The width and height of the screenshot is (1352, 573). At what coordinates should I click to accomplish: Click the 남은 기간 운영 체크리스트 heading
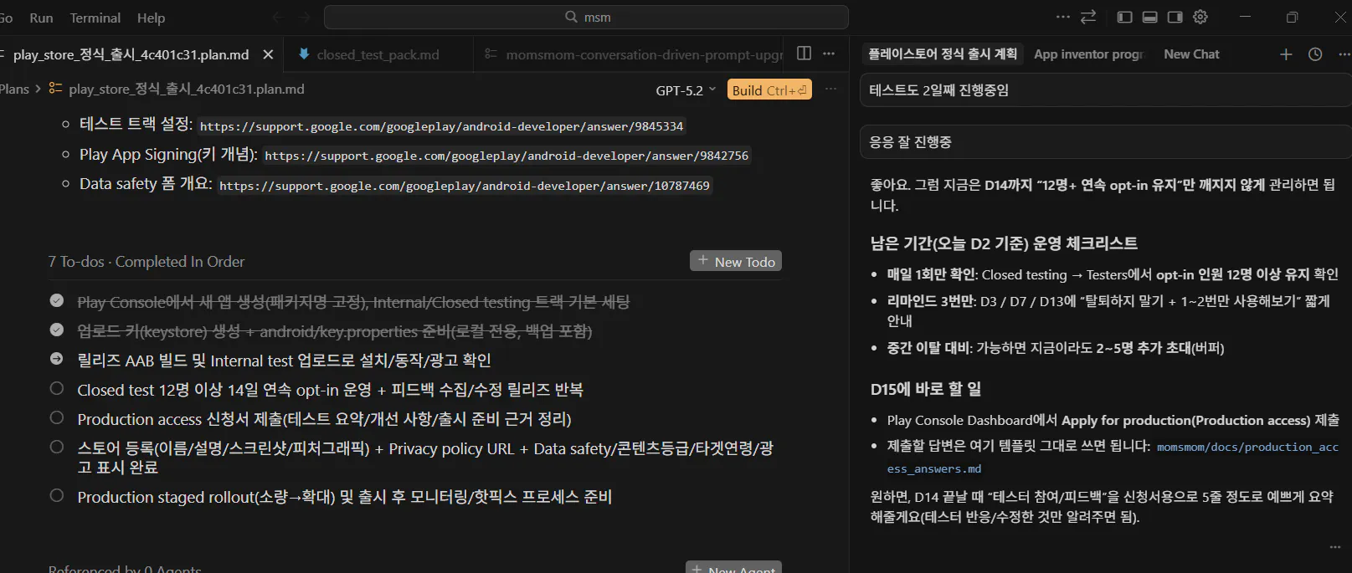(x=1004, y=243)
